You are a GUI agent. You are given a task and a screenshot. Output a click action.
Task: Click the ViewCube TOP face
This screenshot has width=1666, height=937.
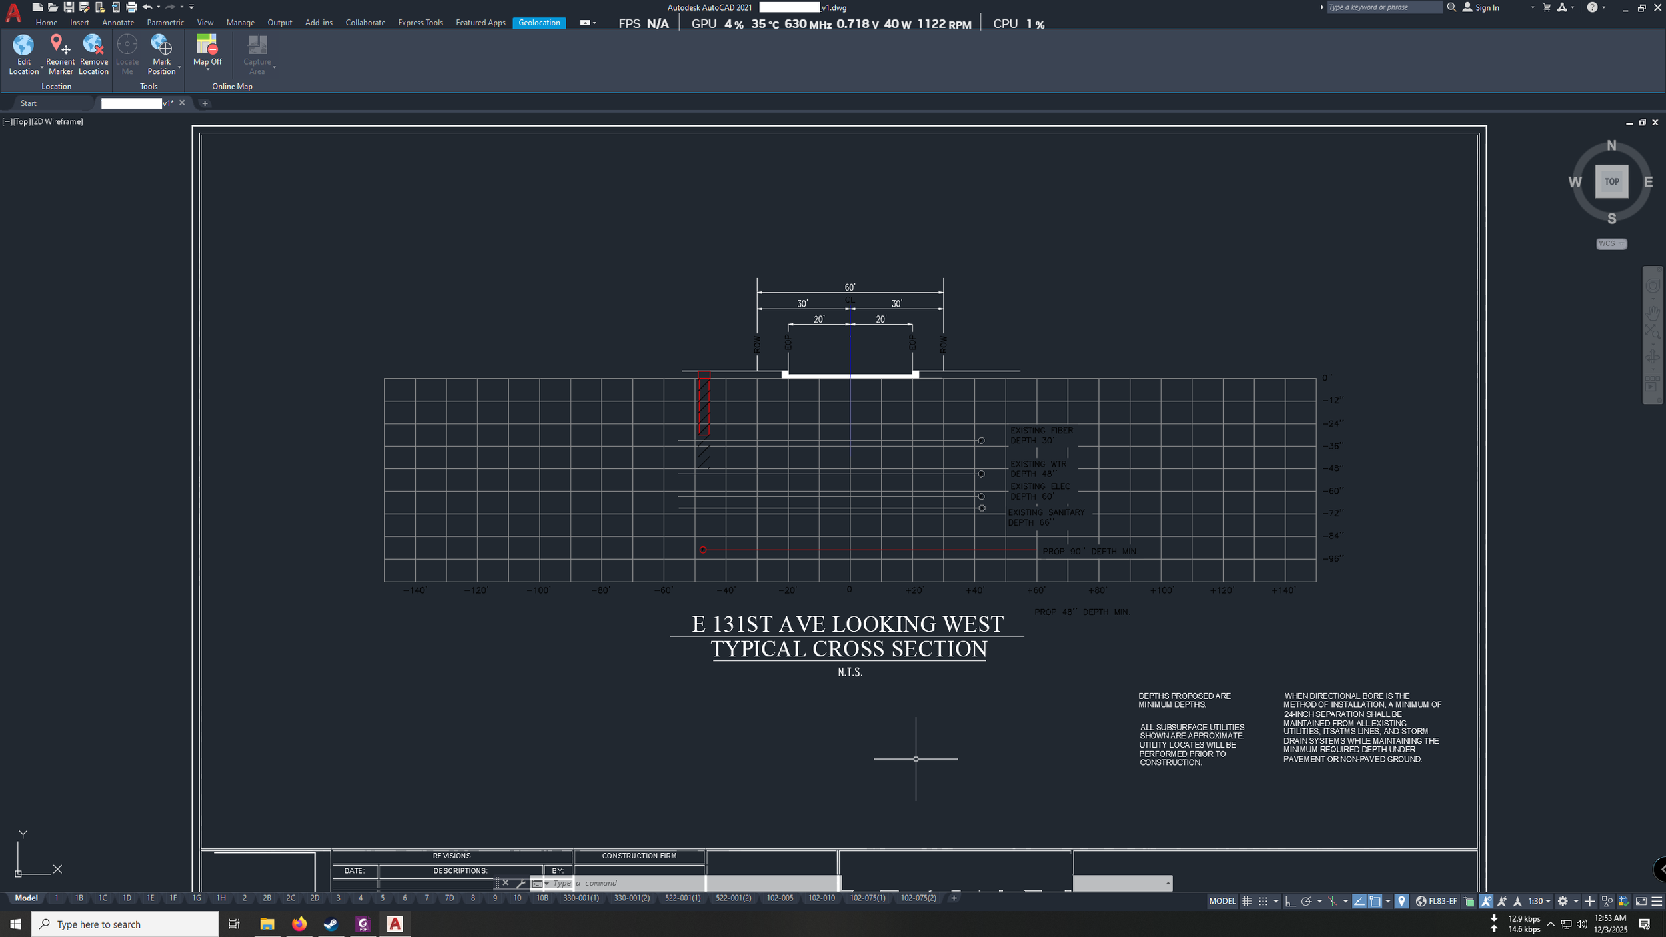pyautogui.click(x=1611, y=181)
